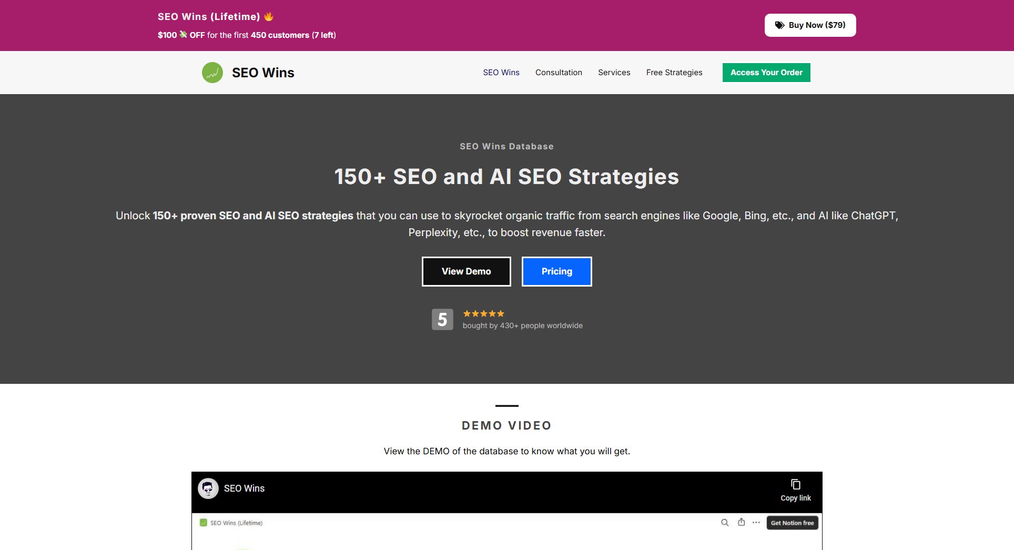Open the Consultation nav link
The width and height of the screenshot is (1014, 550).
559,73
